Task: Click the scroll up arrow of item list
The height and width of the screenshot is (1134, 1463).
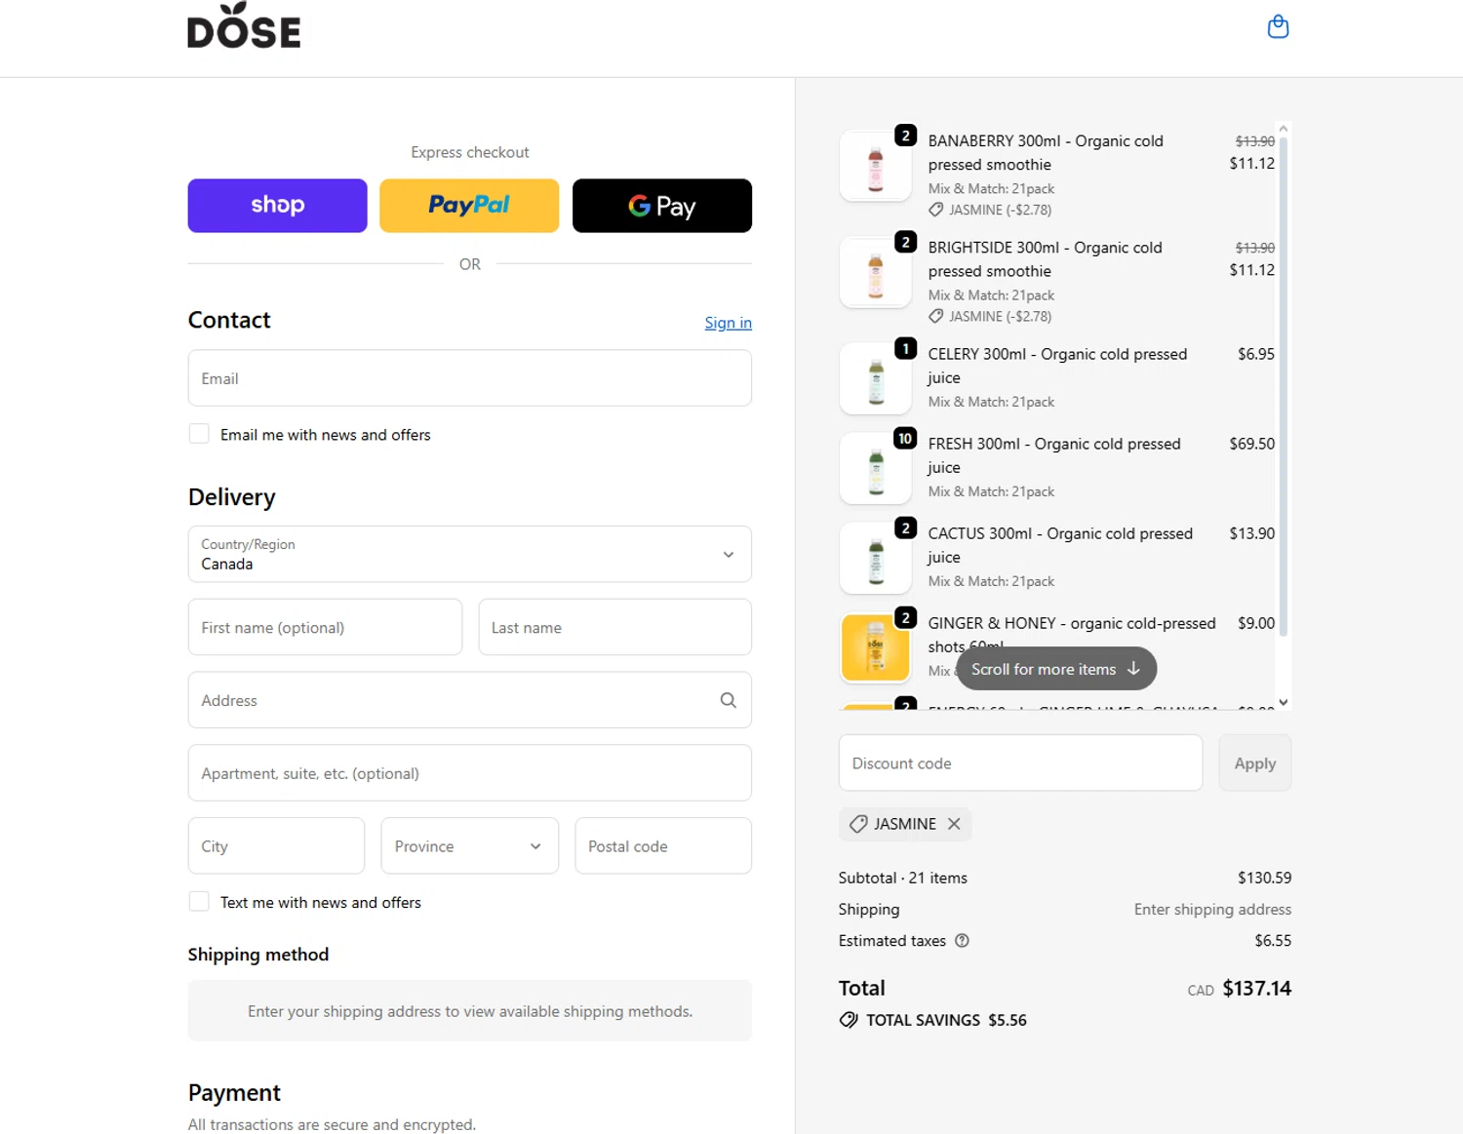Action: tap(1284, 129)
